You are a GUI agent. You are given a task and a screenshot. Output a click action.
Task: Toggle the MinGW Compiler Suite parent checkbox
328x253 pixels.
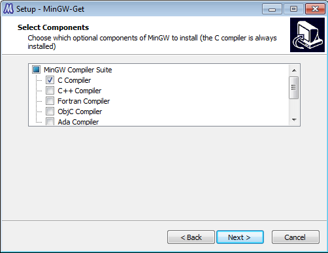tap(36, 70)
